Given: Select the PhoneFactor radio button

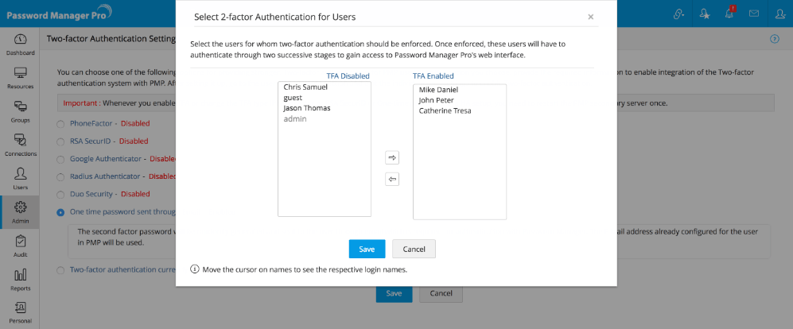Looking at the screenshot, I should 61,124.
